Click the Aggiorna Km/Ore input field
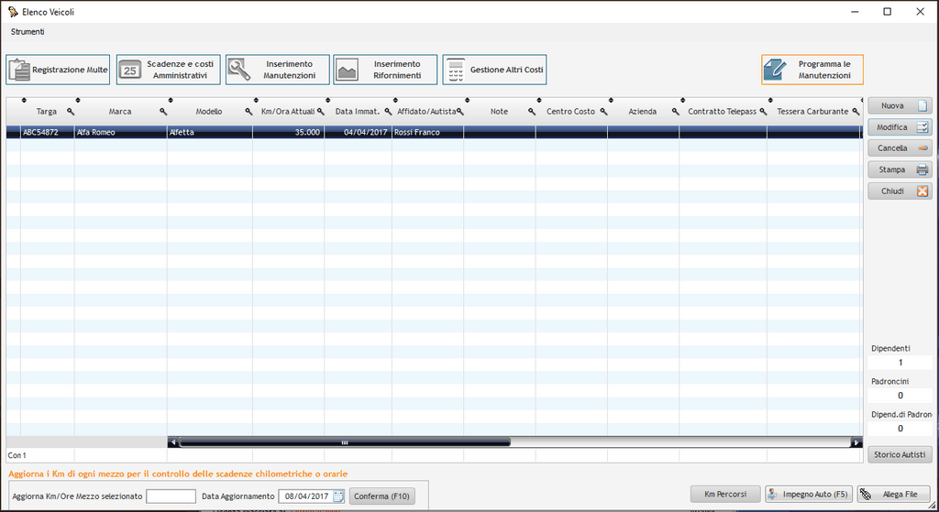Screen dimensions: 939x512 click(x=171, y=496)
